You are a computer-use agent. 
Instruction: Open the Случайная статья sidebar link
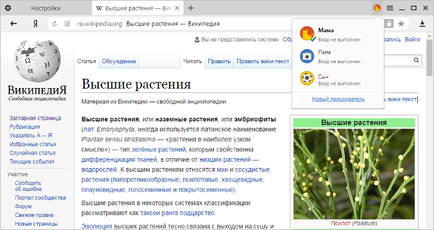(32, 153)
